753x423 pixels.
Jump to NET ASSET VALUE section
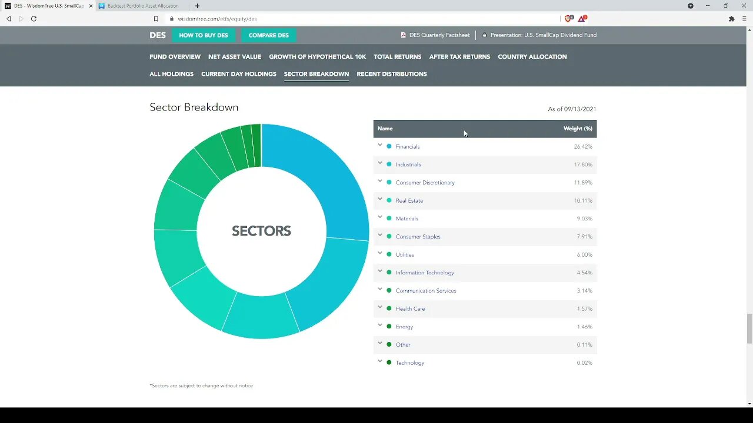(235, 57)
